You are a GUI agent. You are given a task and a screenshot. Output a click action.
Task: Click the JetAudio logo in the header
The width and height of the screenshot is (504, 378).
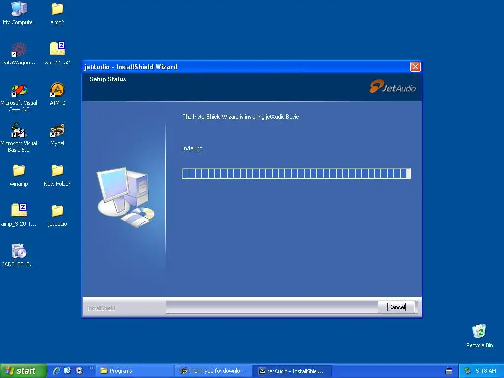tap(392, 87)
